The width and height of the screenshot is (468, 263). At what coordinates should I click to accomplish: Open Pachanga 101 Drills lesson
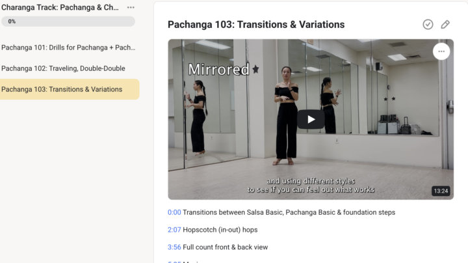coord(68,48)
